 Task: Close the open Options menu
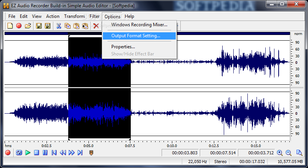point(112,16)
